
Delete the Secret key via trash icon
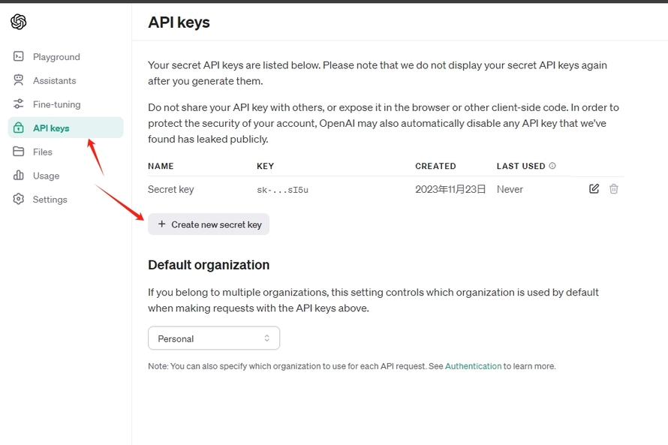point(613,188)
